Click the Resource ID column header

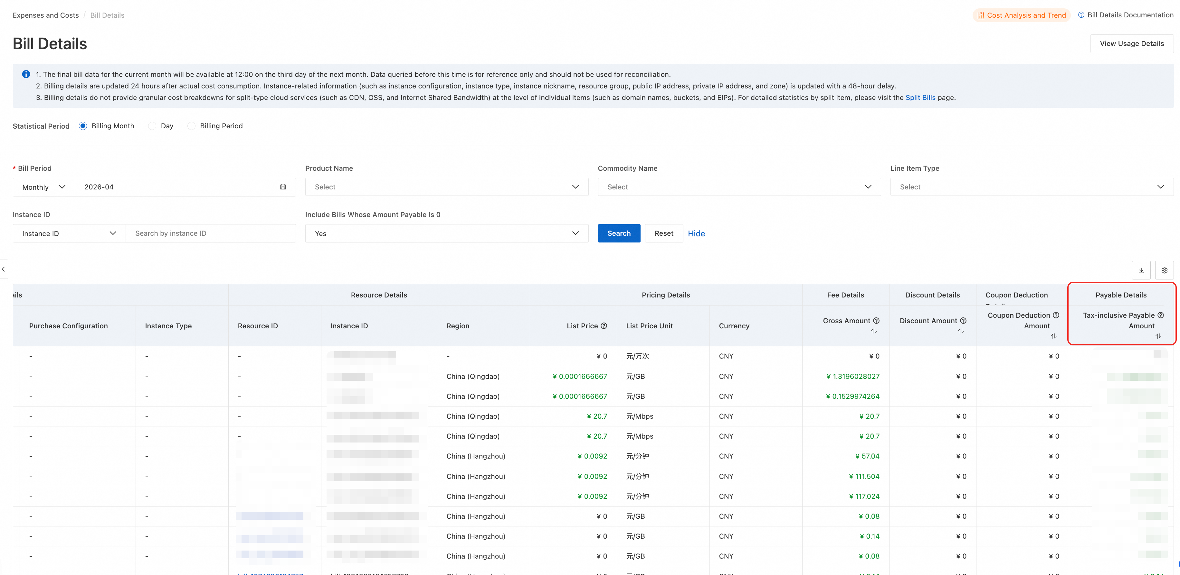point(258,326)
